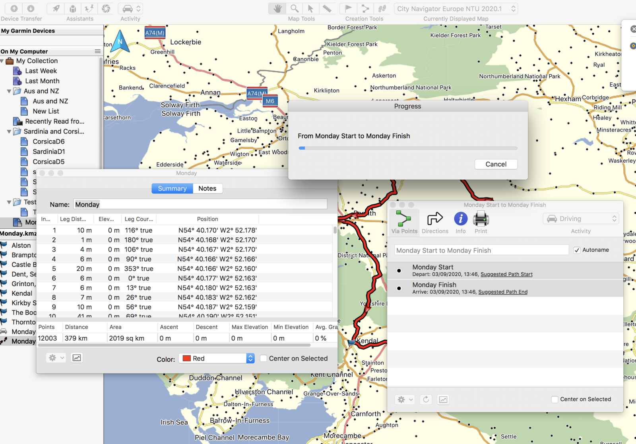The image size is (636, 444).
Task: Open the Driving activity dropdown
Action: point(581,219)
